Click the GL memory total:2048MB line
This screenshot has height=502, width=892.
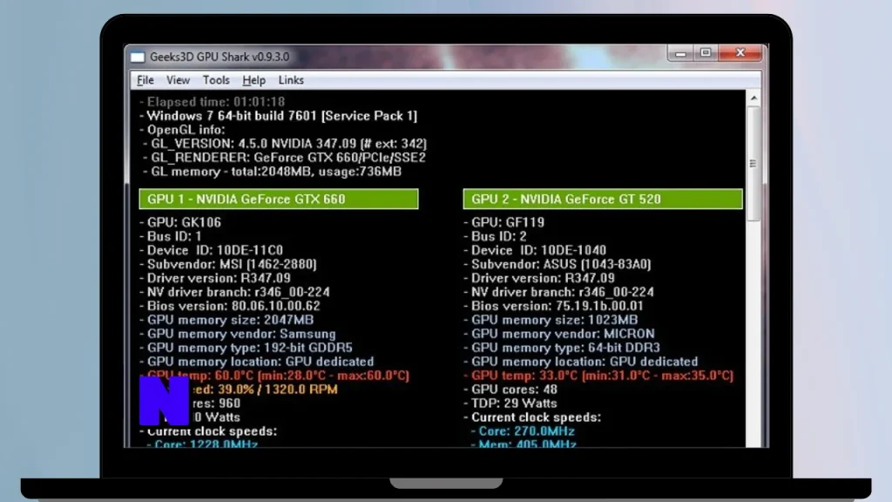coord(273,172)
